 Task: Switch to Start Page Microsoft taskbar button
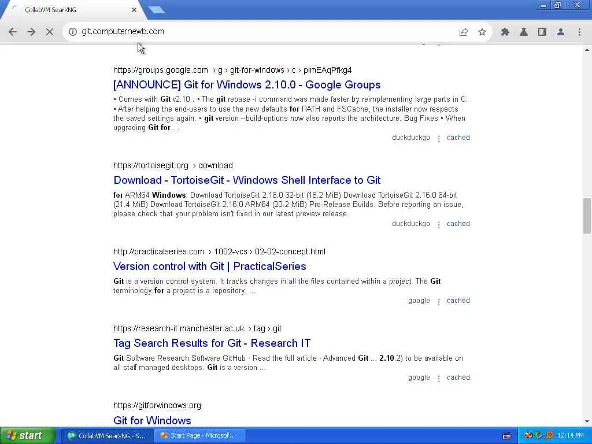click(199, 436)
